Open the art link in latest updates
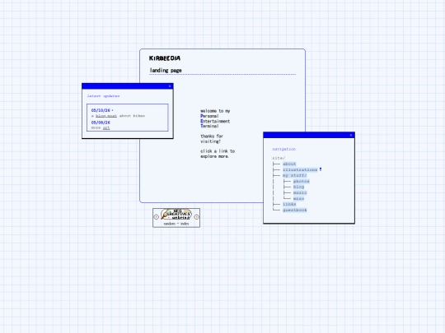Image resolution: width=445 pixels, height=333 pixels. point(106,127)
